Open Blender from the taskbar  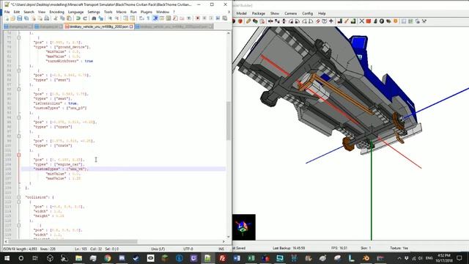pyautogui.click(x=366, y=258)
